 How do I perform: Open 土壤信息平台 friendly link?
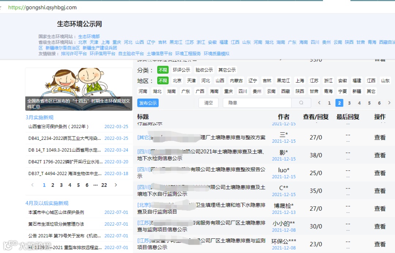point(159,54)
